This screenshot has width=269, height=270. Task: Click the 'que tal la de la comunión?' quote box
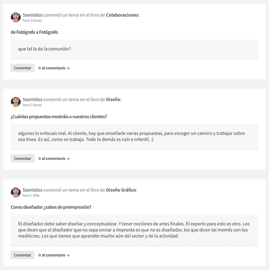click(134, 49)
